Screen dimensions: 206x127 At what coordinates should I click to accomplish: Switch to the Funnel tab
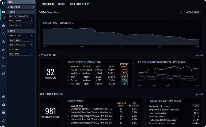tap(62, 4)
